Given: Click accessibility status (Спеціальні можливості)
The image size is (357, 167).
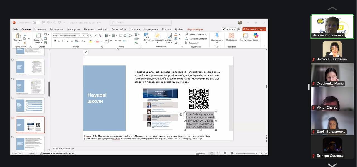Looking at the screenshot, I should 57,153.
